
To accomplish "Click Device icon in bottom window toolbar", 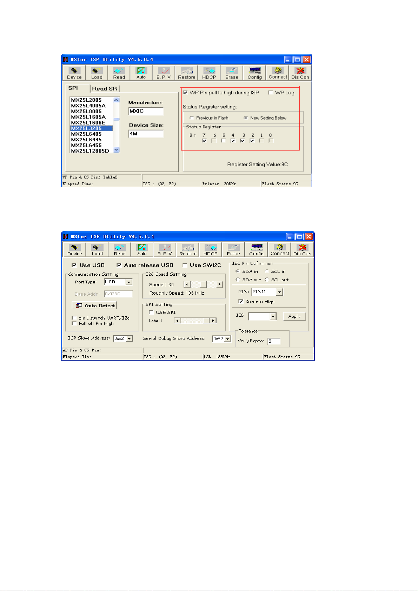I will (75, 250).
